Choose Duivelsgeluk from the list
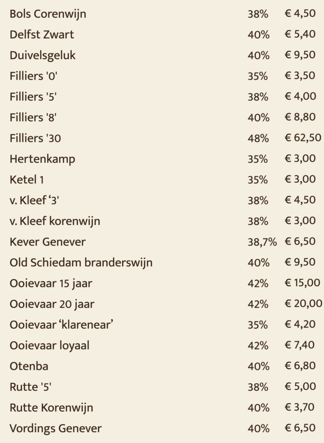 (x=43, y=56)
